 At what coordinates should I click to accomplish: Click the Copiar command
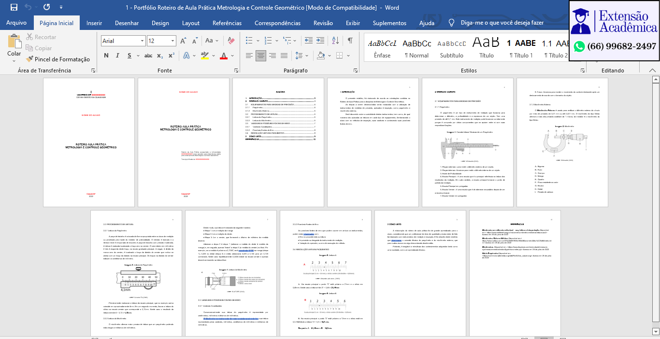[39, 48]
